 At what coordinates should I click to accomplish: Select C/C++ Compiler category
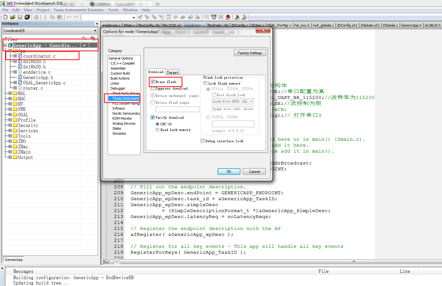click(x=123, y=63)
